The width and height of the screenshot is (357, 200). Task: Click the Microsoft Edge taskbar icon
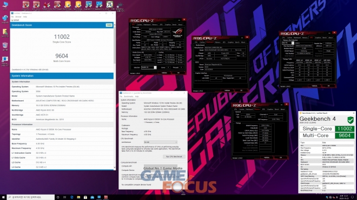[72, 197]
